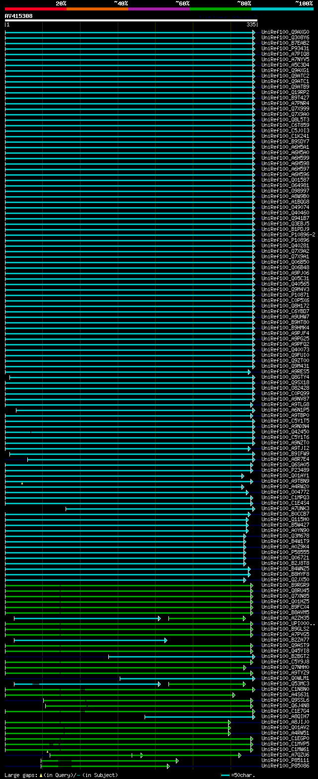Select hit label UniRef100_O64981
Image resolution: width=318 pixels, height=779 pixels.
pos(285,186)
